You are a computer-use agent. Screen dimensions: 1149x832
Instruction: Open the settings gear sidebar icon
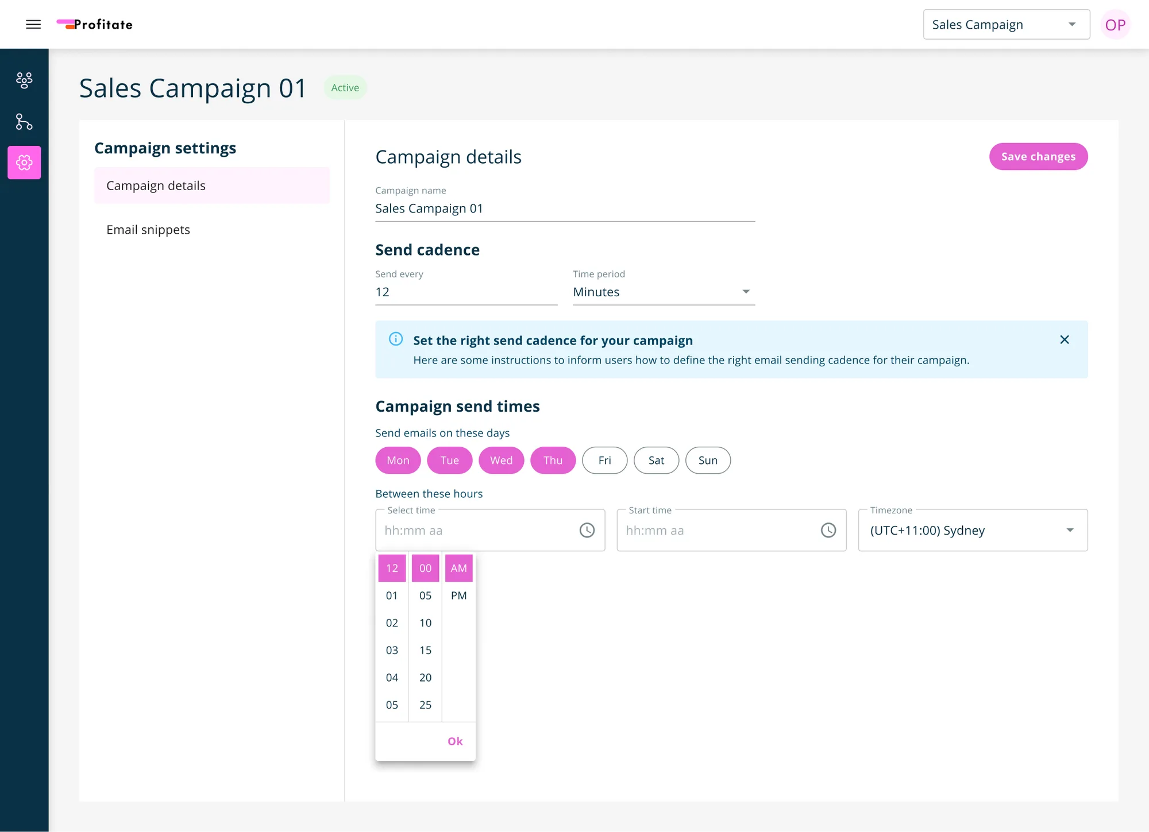24,162
